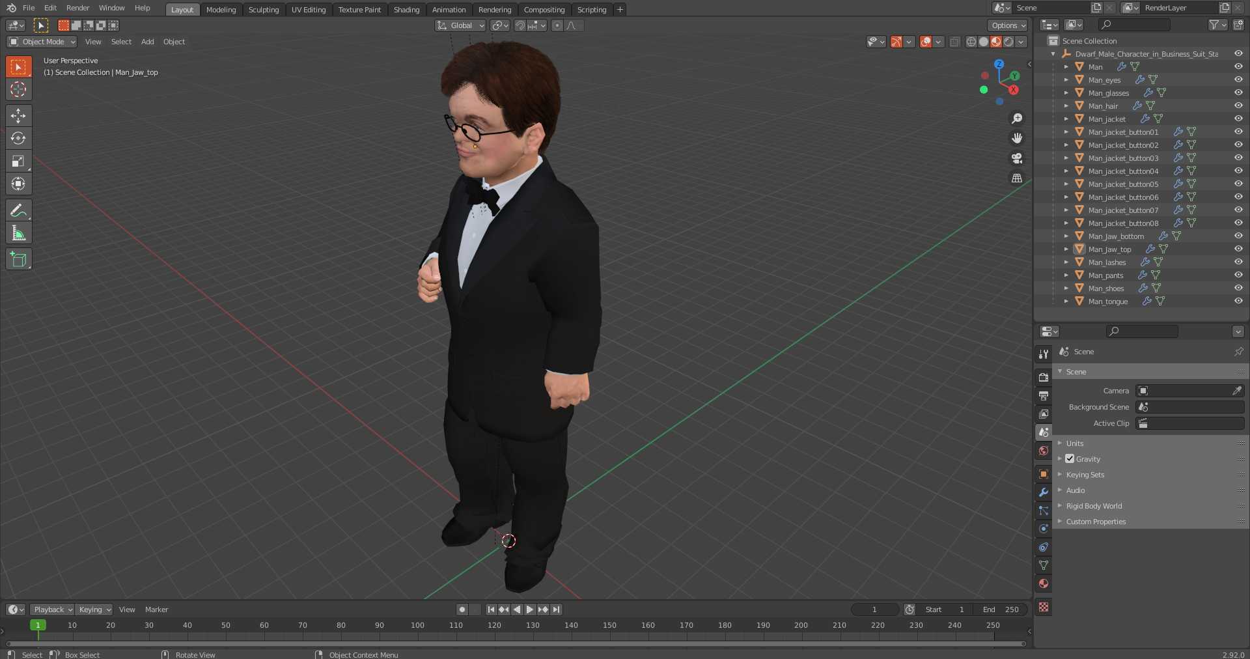This screenshot has width=1250, height=659.
Task: Select the Move tool
Action: 18,116
